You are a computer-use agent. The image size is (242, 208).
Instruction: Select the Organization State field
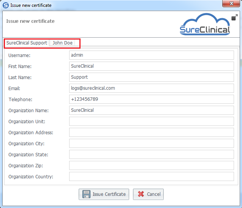tap(152, 154)
